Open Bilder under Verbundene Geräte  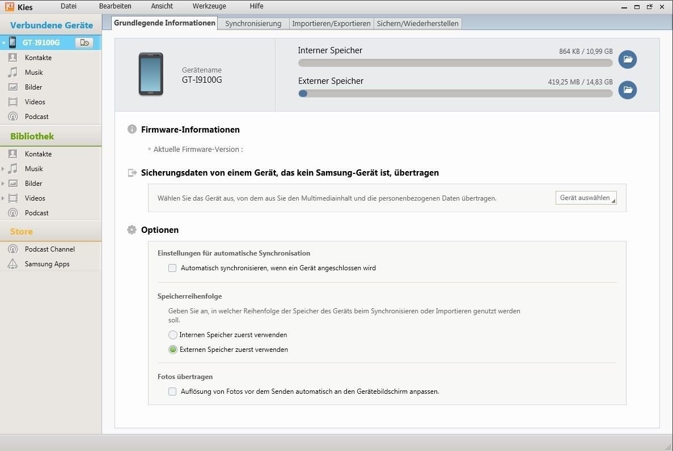pos(33,87)
